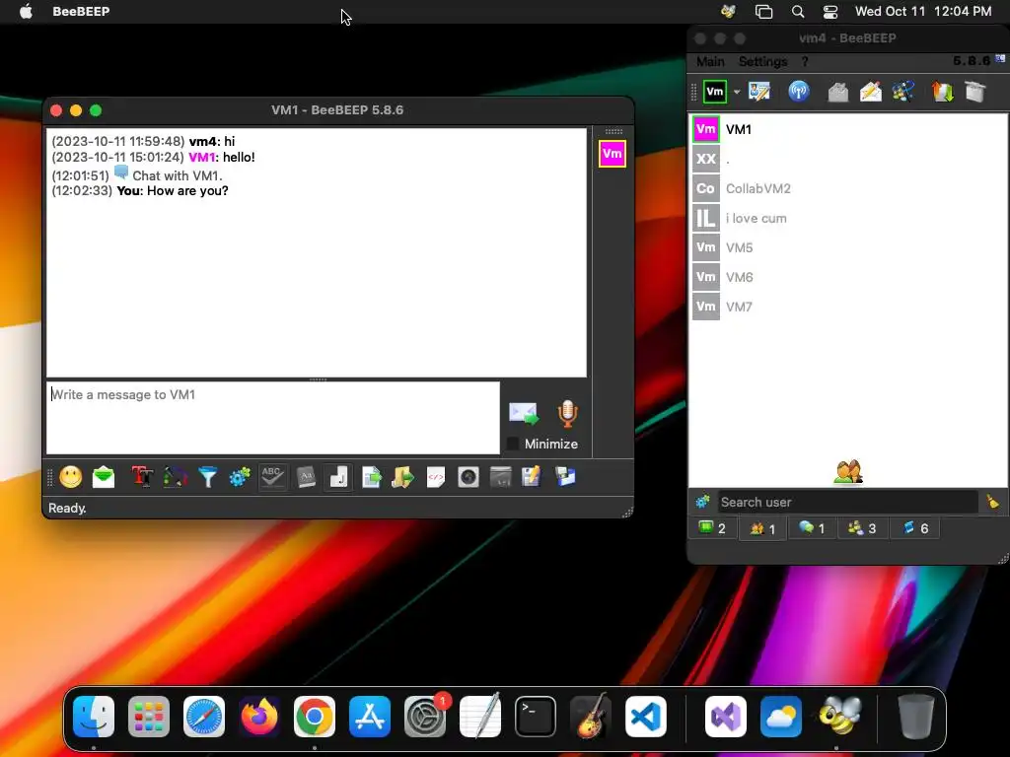Open the Settings menu in vm4 window

pyautogui.click(x=762, y=62)
